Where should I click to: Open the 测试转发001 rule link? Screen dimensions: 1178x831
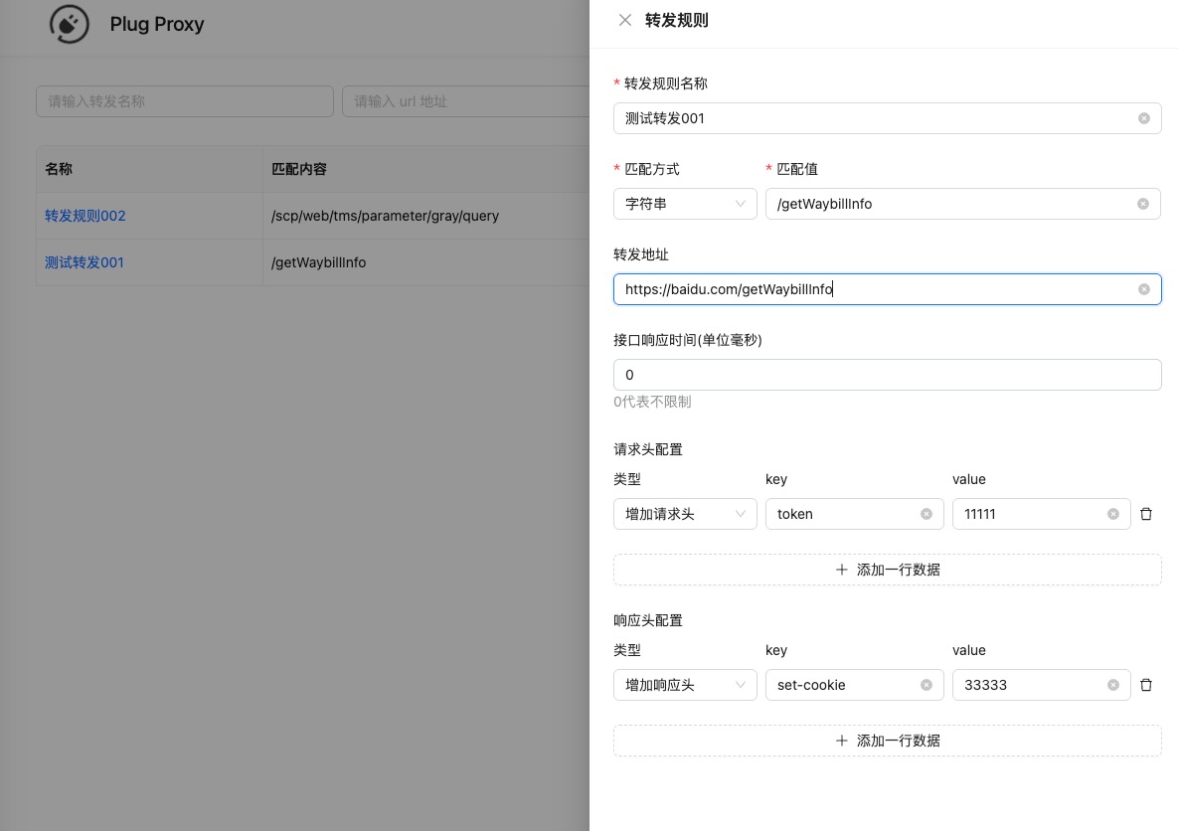[84, 262]
